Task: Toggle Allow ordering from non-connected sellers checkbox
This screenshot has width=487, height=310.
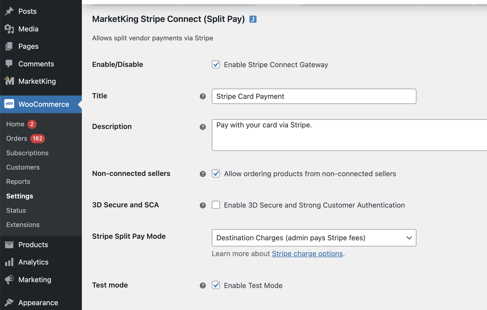Action: pyautogui.click(x=216, y=173)
